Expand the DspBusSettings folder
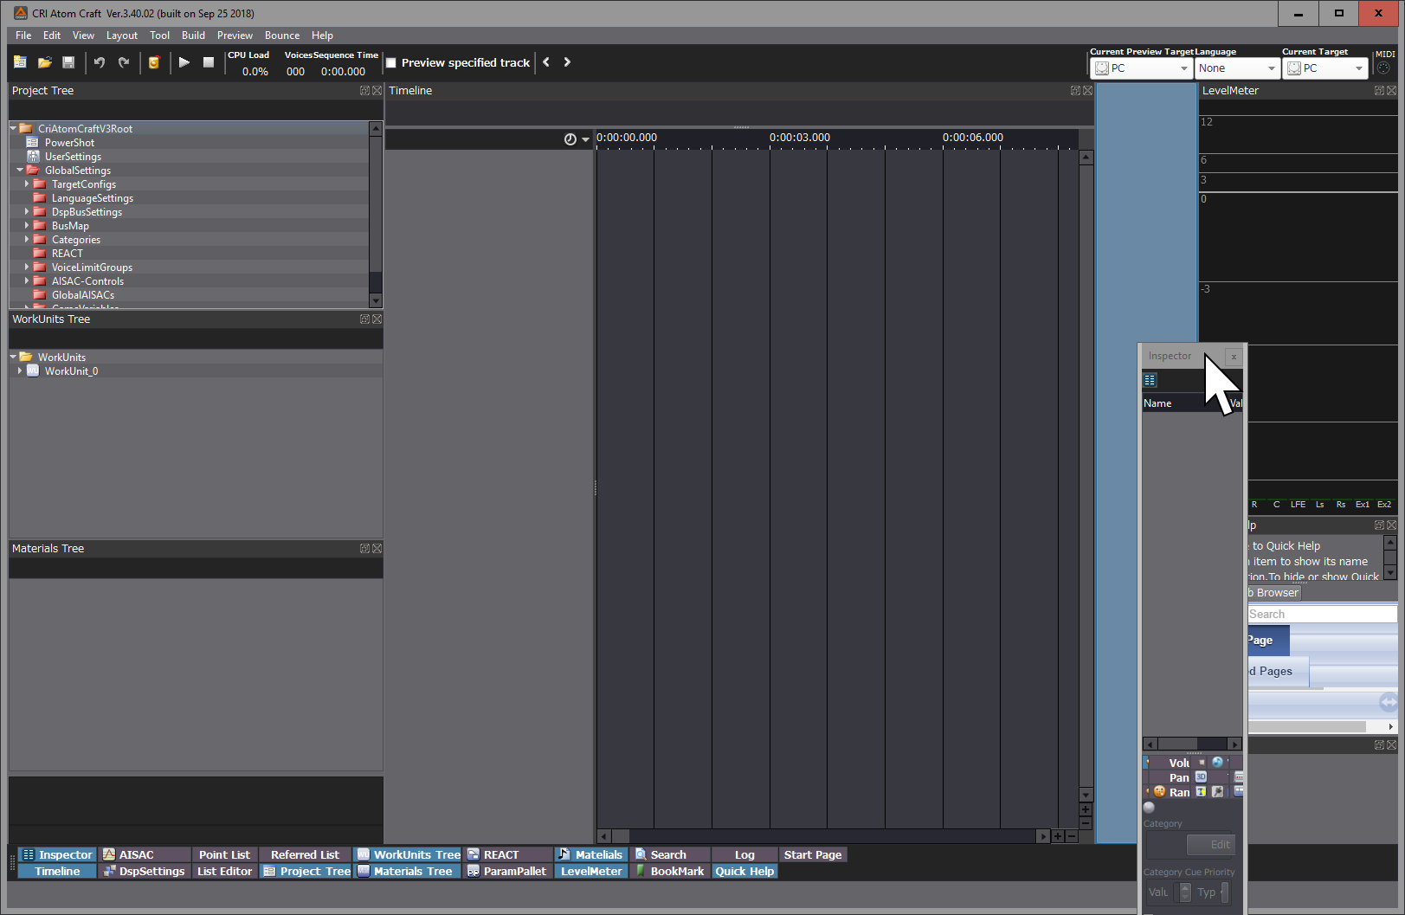Screen dimensions: 1405x915 pyautogui.click(x=27, y=211)
